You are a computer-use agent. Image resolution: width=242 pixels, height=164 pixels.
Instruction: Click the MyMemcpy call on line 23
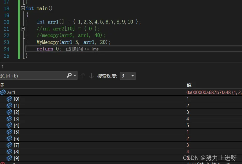(x=74, y=42)
